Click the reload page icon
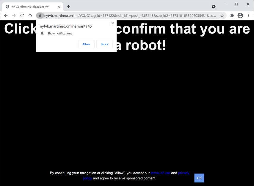 22,15
